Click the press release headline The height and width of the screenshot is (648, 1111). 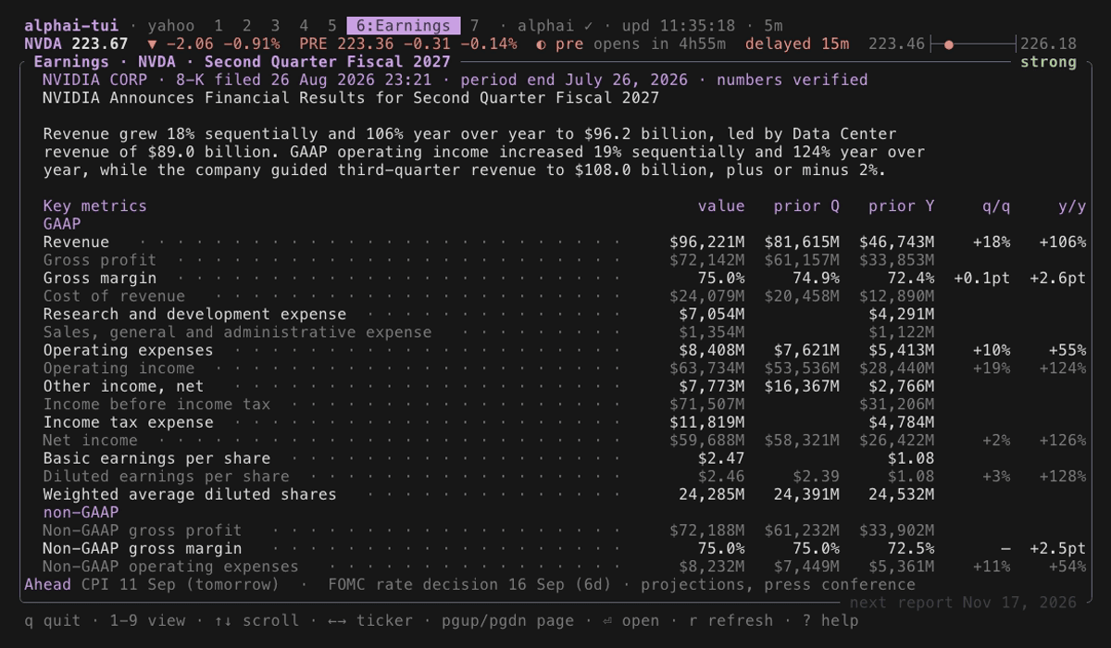tap(351, 98)
